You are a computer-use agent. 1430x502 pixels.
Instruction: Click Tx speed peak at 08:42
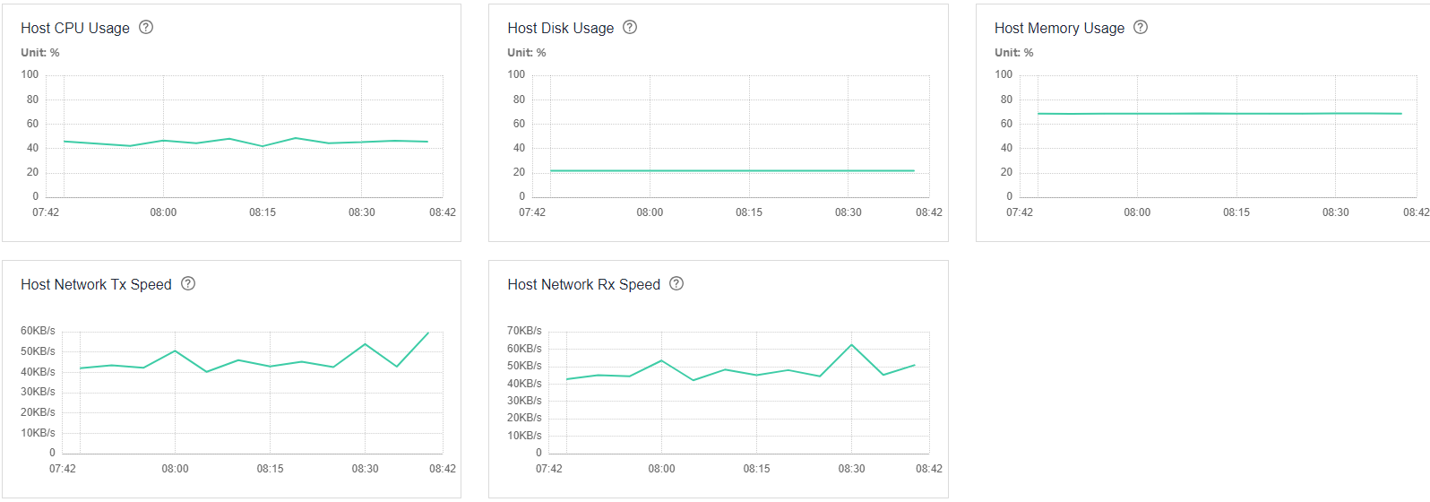tap(428, 333)
